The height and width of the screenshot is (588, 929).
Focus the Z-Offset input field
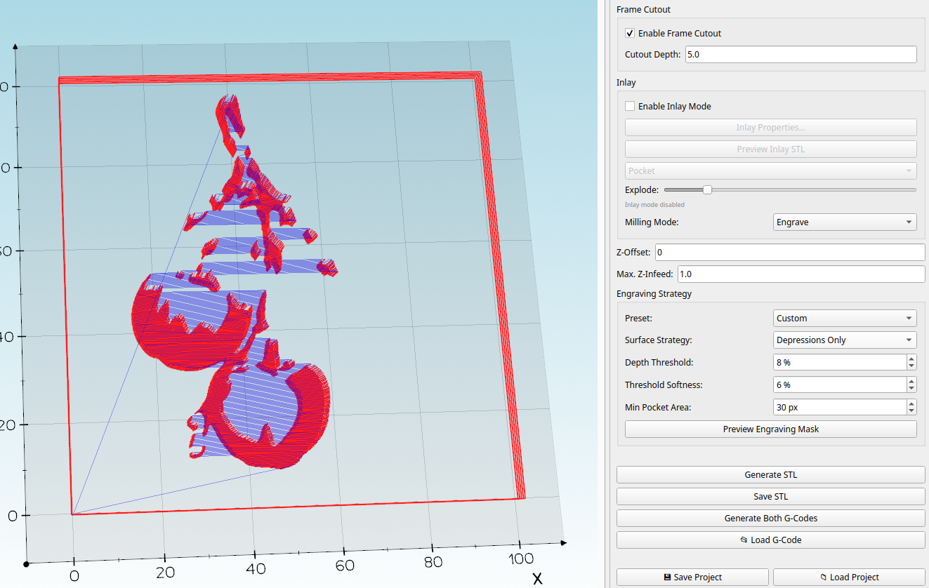click(790, 252)
